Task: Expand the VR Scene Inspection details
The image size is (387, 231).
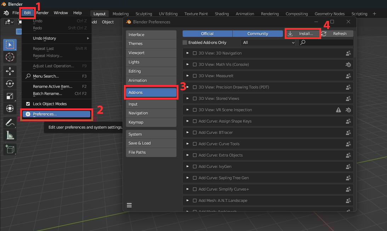Action: 188,110
